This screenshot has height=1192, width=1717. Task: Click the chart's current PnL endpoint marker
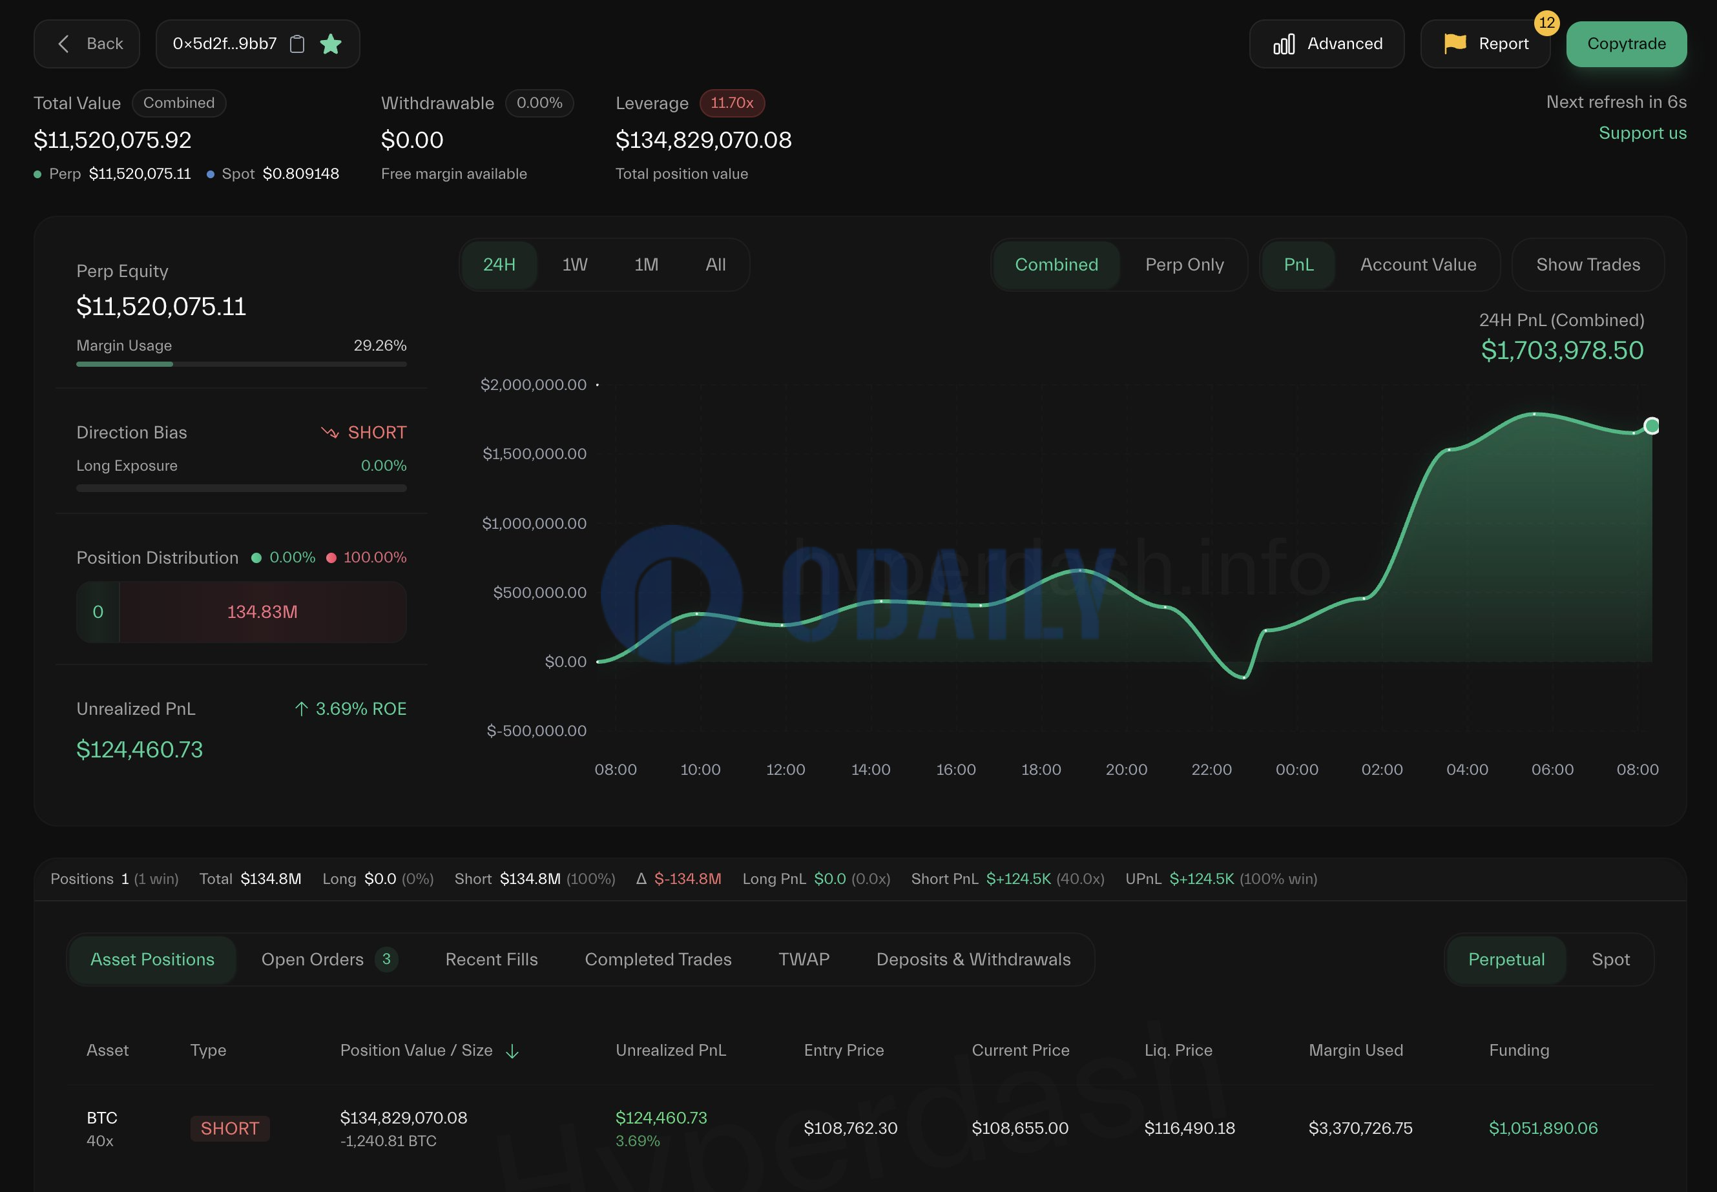(x=1651, y=426)
